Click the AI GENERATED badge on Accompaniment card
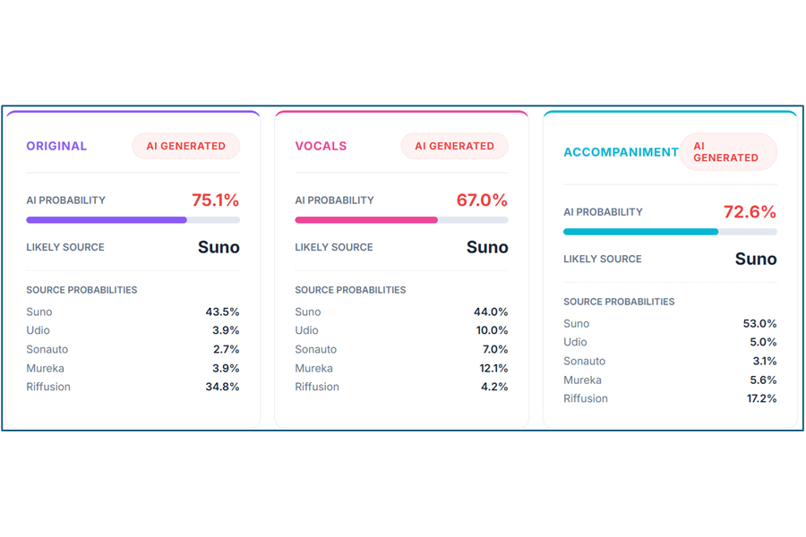This screenshot has height=537, width=806. pyautogui.click(x=726, y=152)
